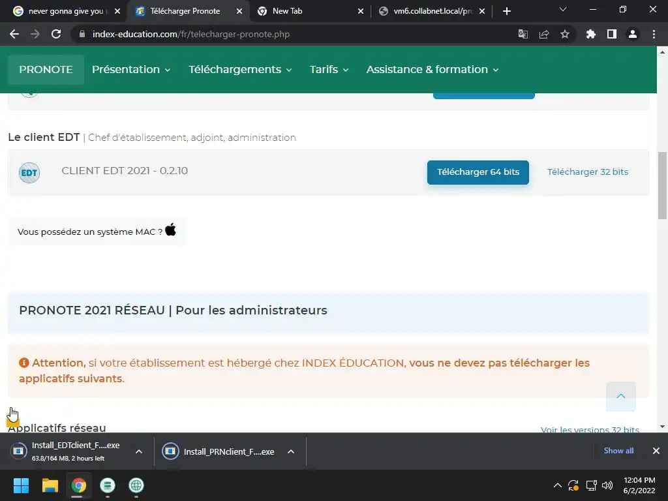The image size is (668, 501).
Task: Click the Chrome taskbar icon
Action: click(x=78, y=485)
